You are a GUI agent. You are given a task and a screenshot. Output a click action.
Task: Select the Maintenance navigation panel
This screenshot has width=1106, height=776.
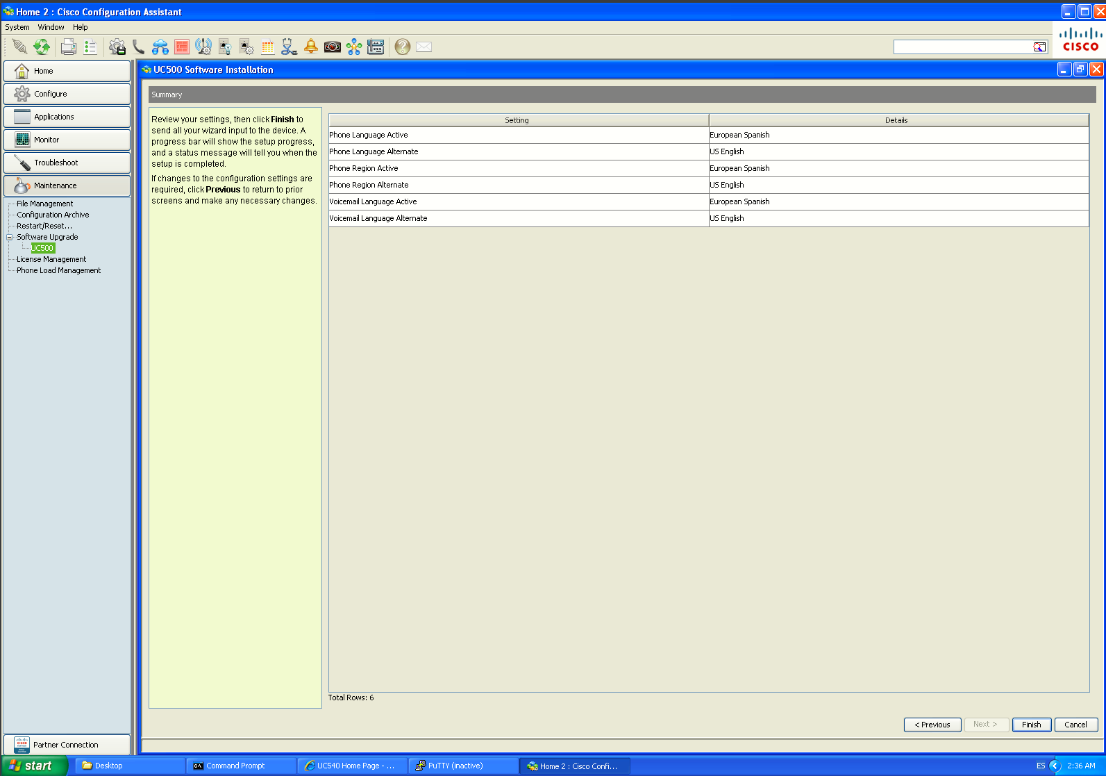pos(67,185)
